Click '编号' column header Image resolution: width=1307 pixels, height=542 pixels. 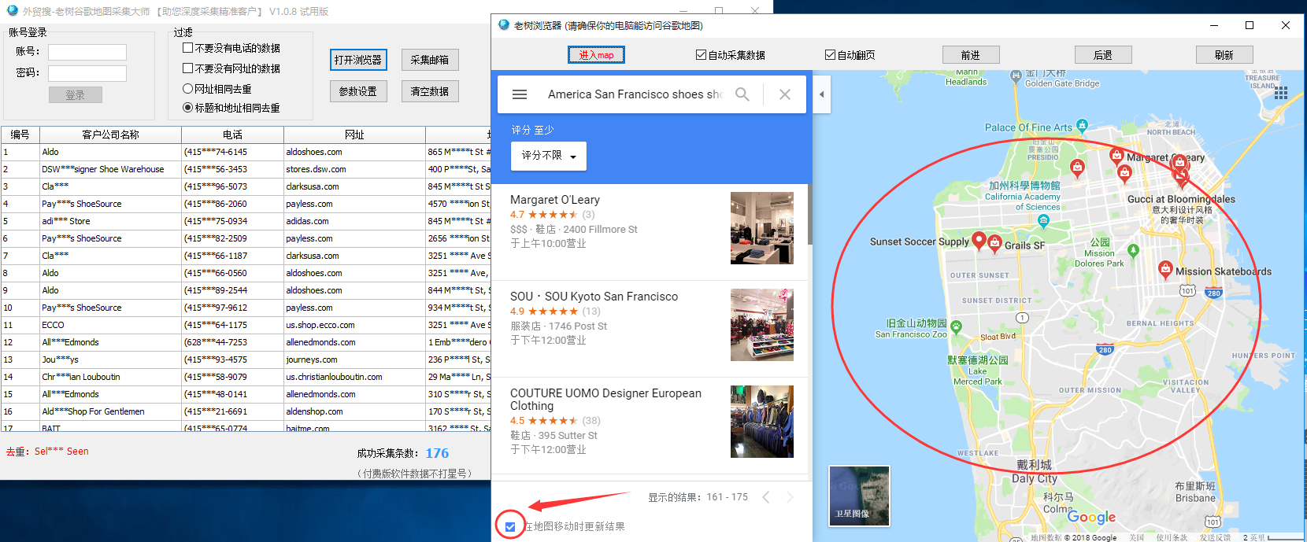point(20,135)
